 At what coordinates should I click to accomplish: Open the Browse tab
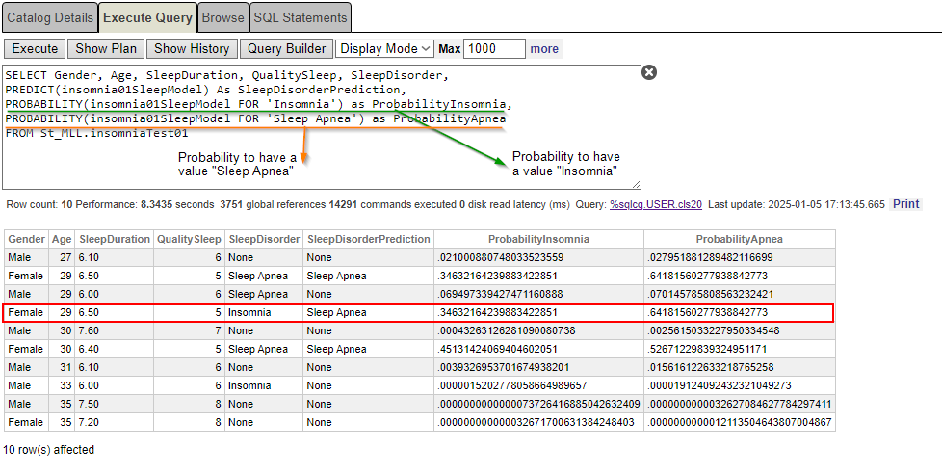[222, 17]
